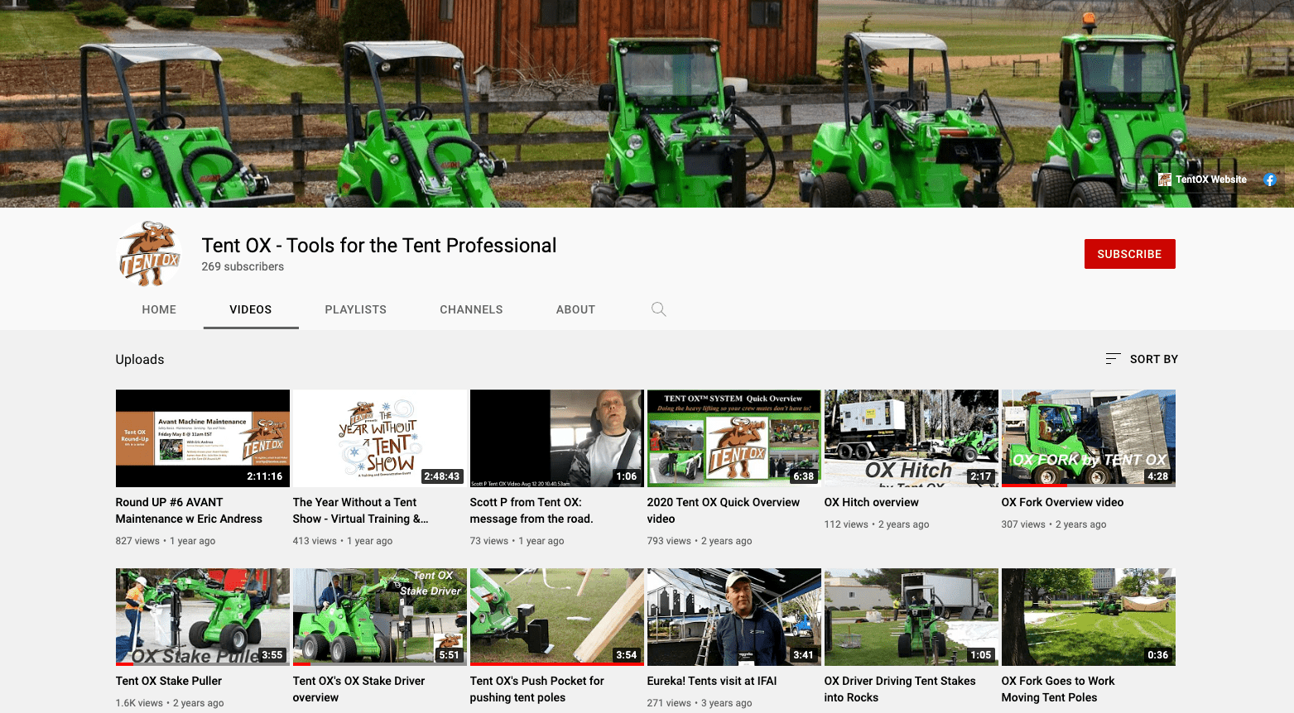
Task: Switch to the Home tab
Action: click(x=159, y=309)
